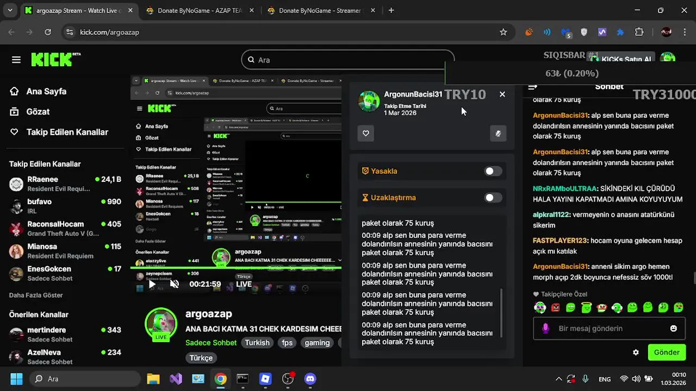Click the hourglass icon beside Uzaklaştırma
This screenshot has width=696, height=391.
coord(365,198)
